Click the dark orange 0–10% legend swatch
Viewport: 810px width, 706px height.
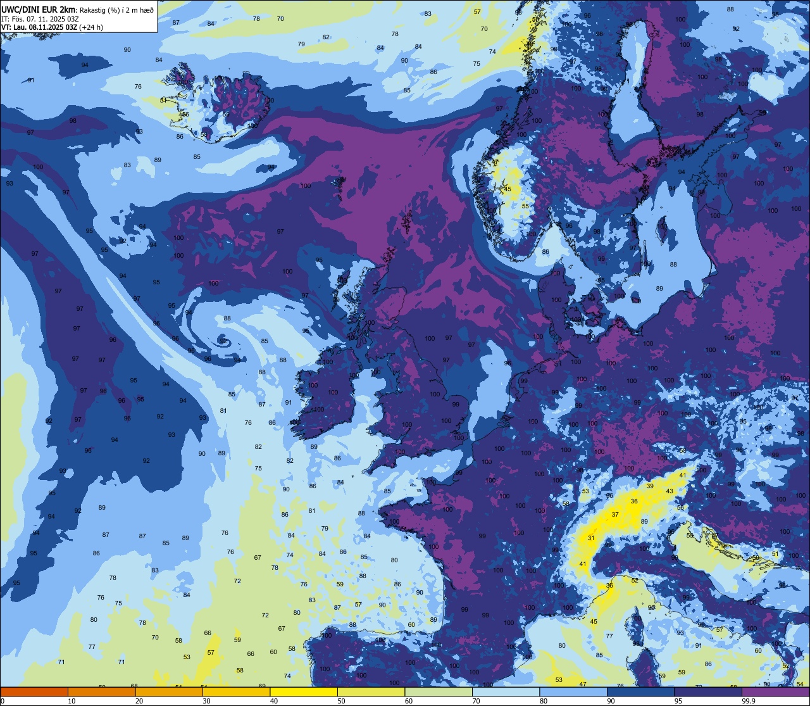[x=34, y=691]
